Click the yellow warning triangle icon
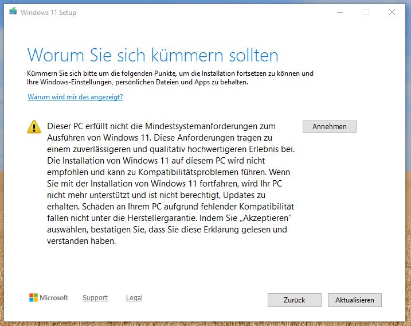 [x=34, y=127]
